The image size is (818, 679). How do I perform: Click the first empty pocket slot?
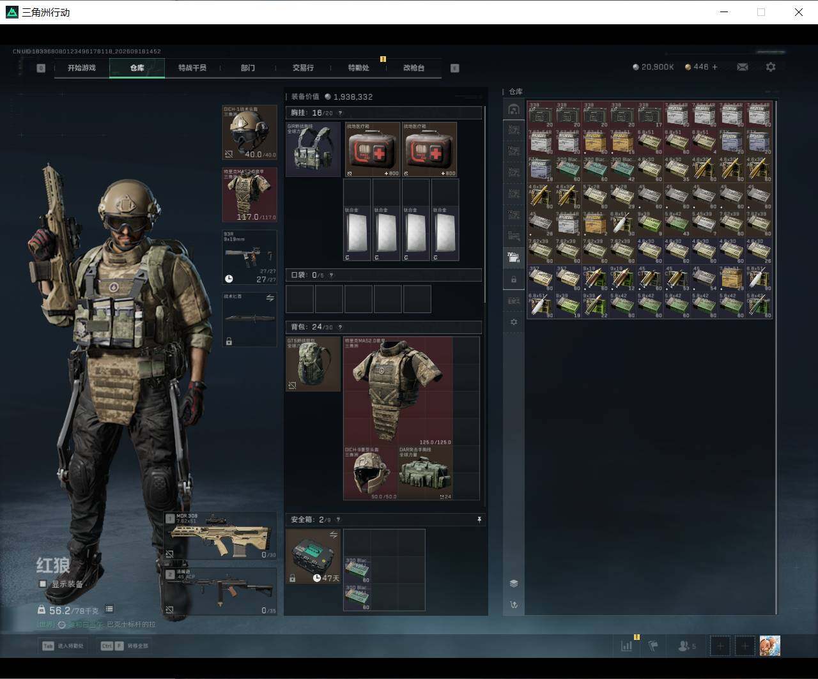coord(300,299)
